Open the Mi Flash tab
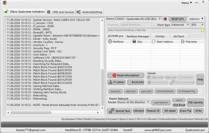Image resolution: width=209 pixels, height=133 pixels. pos(179,36)
